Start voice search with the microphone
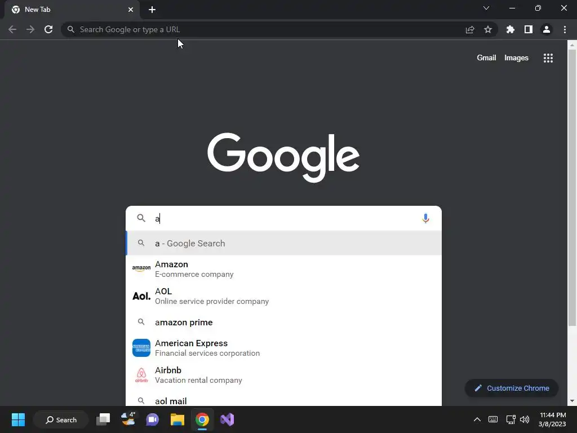Screen dimensions: 577x433 click(426, 218)
